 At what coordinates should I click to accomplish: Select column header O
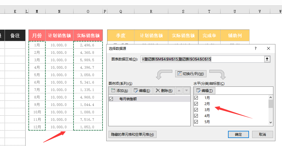pos(88,11)
